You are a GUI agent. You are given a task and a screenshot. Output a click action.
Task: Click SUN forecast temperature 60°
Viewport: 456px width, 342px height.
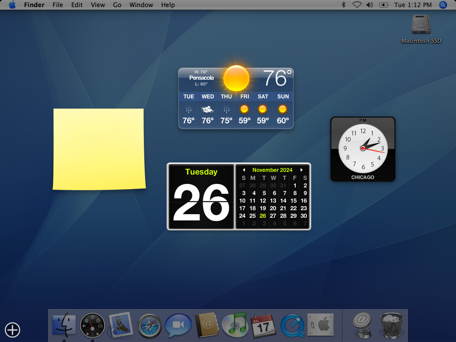click(283, 120)
